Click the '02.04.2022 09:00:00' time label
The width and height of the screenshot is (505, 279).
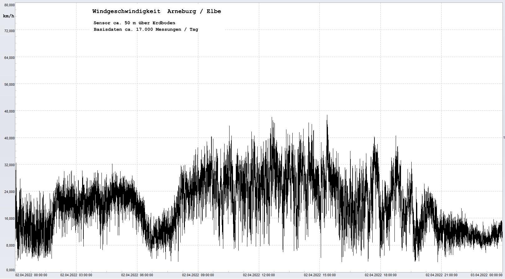click(198, 275)
